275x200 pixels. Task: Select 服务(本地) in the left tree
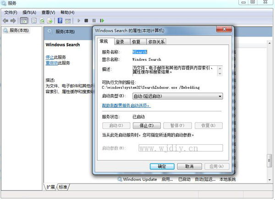pos(18,31)
